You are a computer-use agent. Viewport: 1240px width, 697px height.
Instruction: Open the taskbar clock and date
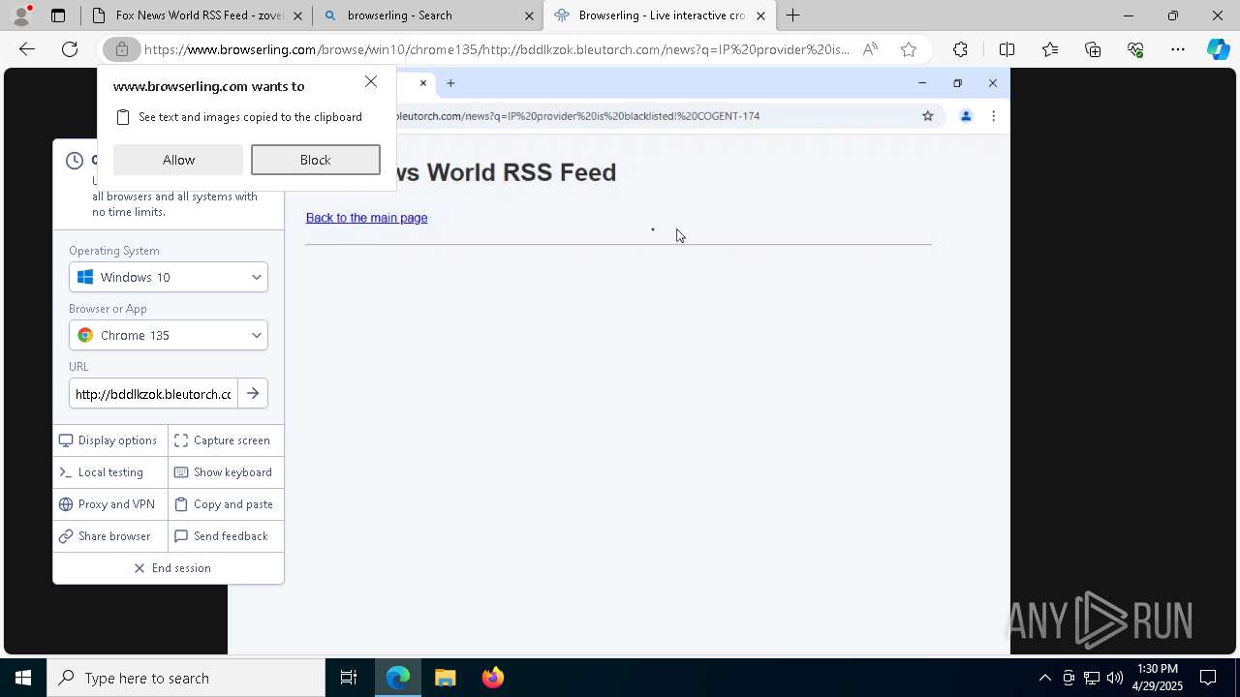coord(1158,678)
